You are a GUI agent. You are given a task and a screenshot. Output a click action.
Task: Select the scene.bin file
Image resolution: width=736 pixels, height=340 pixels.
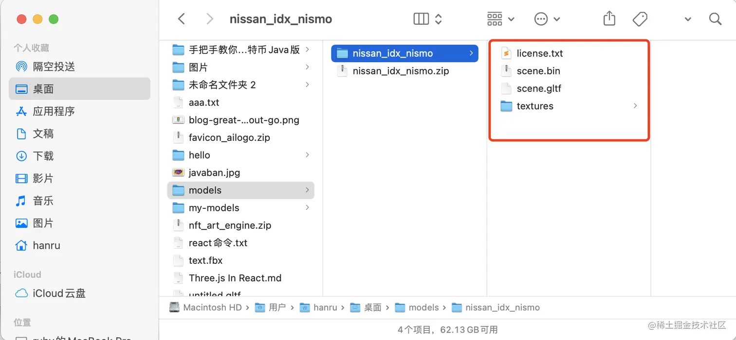(x=569, y=71)
